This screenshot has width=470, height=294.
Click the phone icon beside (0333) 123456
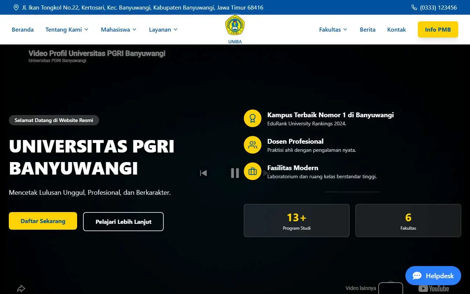point(414,7)
